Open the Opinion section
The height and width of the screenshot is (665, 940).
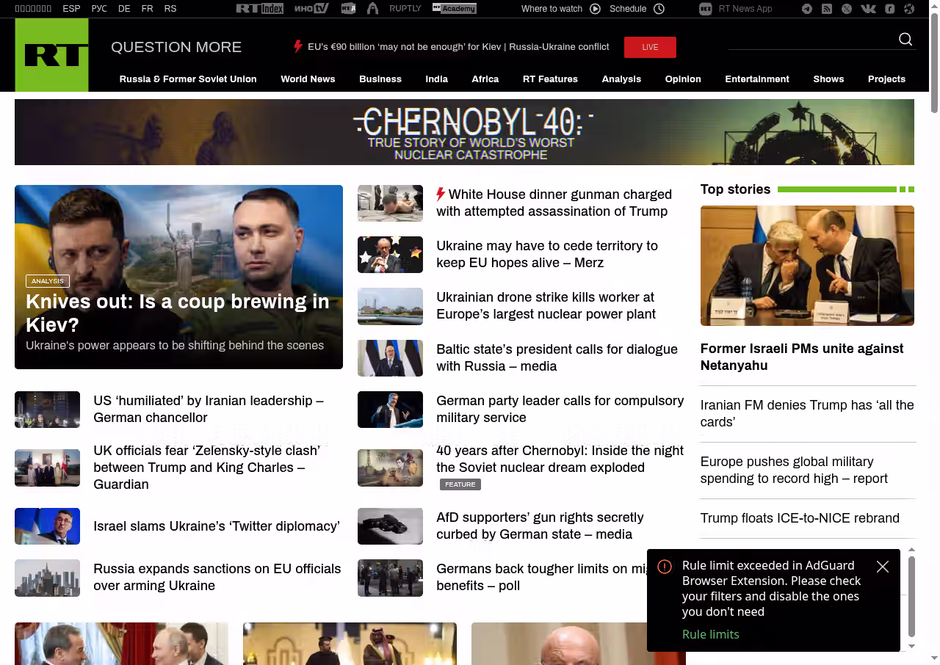click(x=682, y=79)
